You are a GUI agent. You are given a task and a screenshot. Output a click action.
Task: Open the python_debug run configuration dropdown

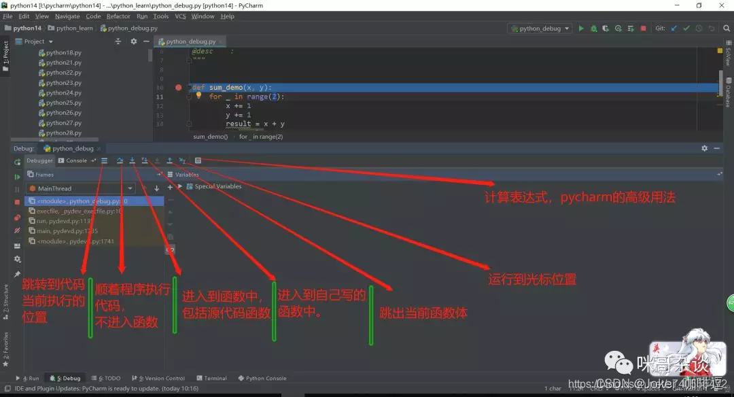click(539, 29)
